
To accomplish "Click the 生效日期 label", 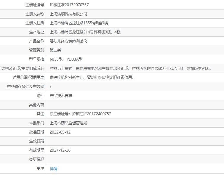I will (x=36, y=141).
